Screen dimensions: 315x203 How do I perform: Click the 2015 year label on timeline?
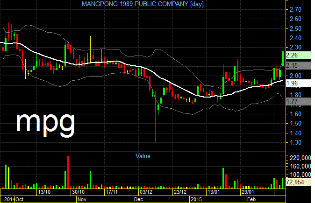[x=196, y=199]
